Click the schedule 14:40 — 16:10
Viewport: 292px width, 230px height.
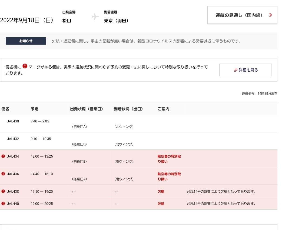pos(42,174)
